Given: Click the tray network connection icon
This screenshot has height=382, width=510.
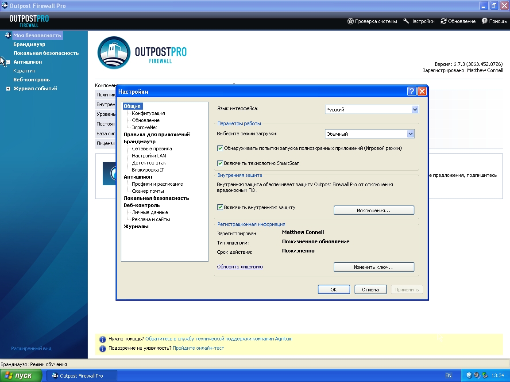Looking at the screenshot, I should pos(485,375).
